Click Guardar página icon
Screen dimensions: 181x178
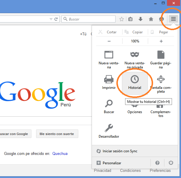(161, 55)
